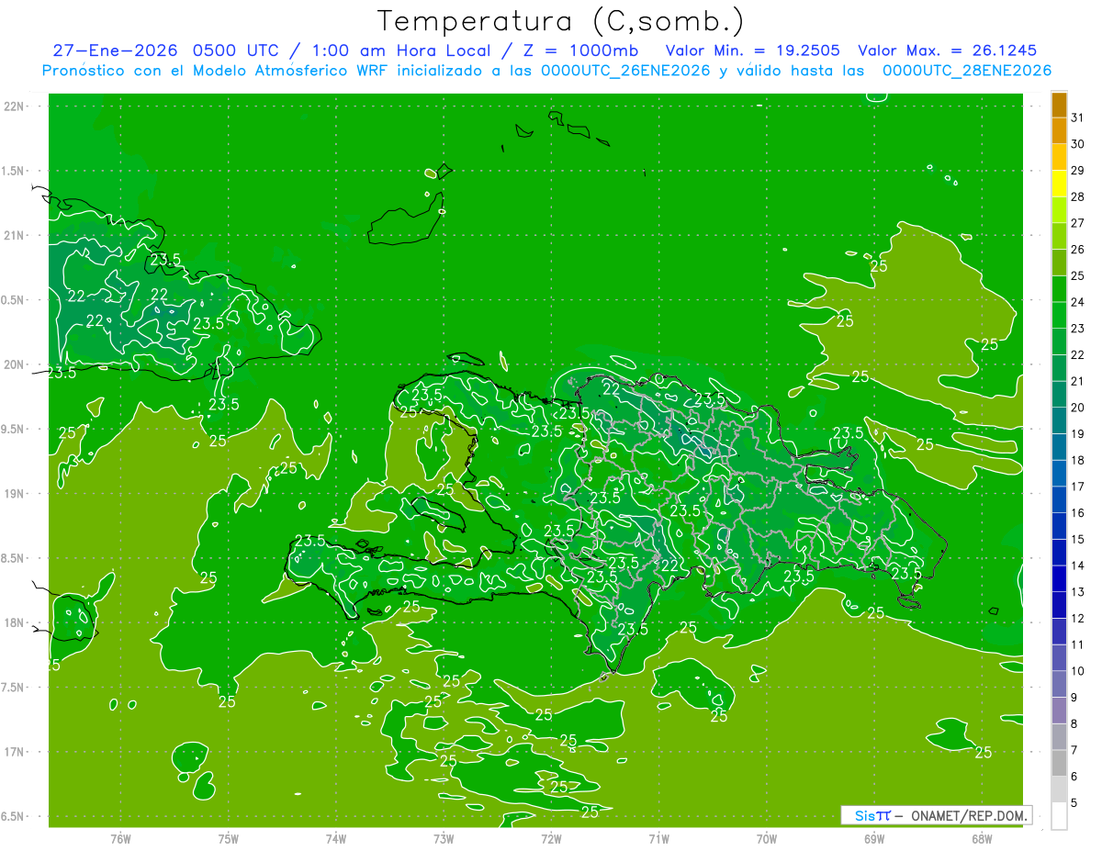Pick the blue swatch between 13 and 14
Viewport: 1102px width, 851px height.
[x=1059, y=578]
